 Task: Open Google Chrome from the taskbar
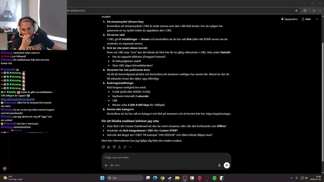point(163,178)
